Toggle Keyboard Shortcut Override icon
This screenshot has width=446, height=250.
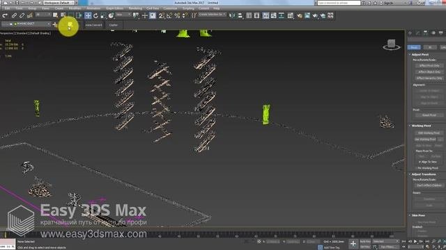[153, 15]
